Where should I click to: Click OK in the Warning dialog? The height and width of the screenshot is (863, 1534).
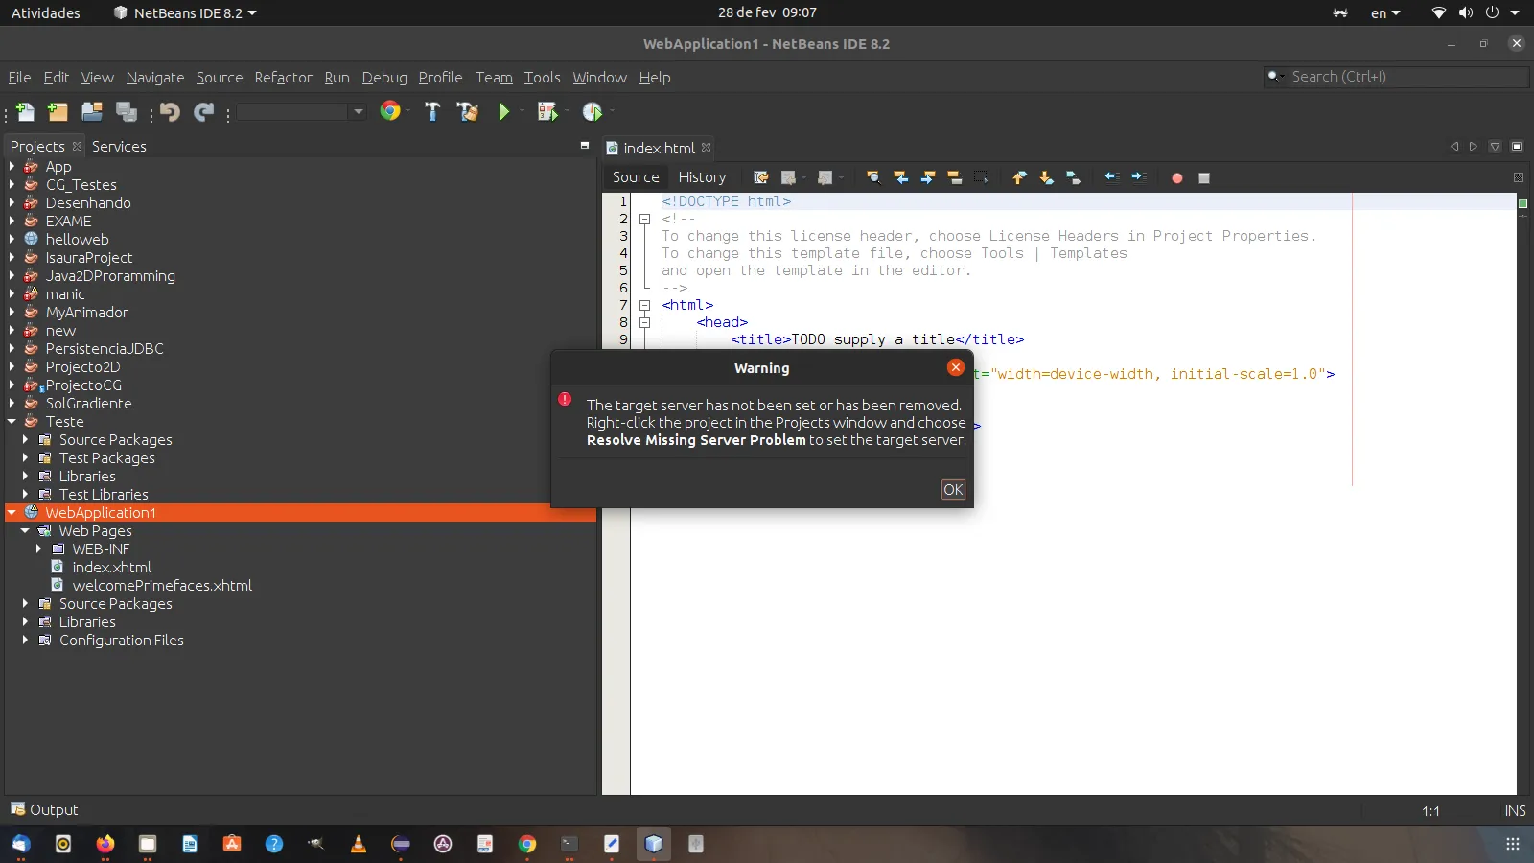pos(953,490)
